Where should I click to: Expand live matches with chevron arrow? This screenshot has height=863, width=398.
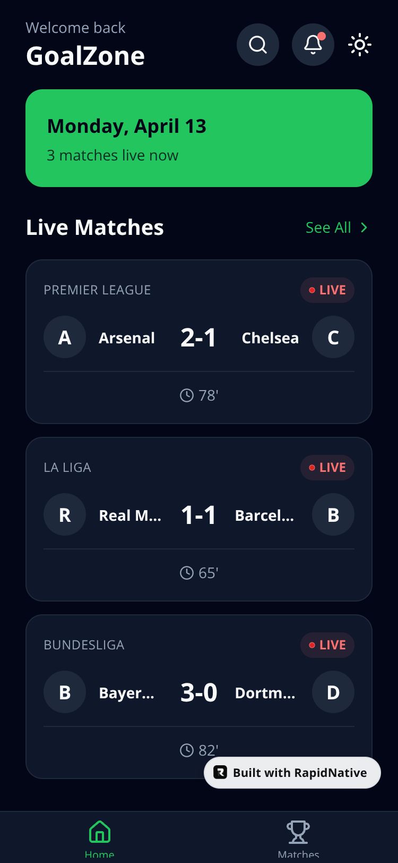coord(364,227)
